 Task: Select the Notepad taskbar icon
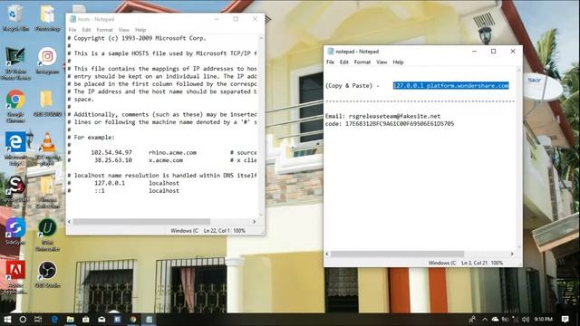click(x=149, y=320)
